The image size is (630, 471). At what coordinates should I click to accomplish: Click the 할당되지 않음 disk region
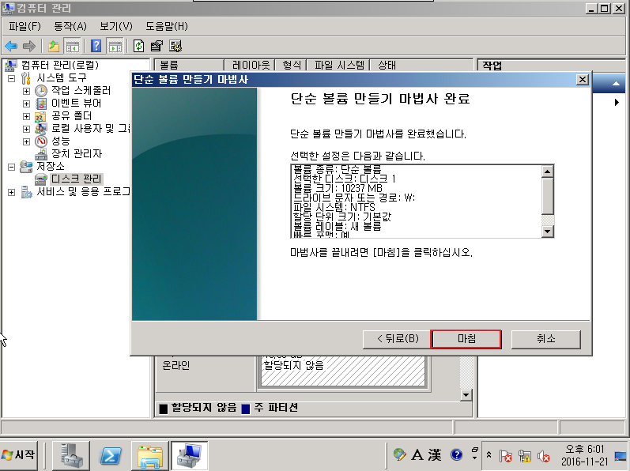(343, 371)
